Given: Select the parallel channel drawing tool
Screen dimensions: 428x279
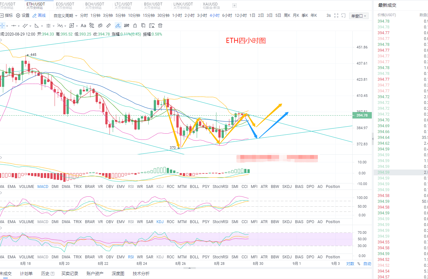Looking at the screenshot, I should (x=25, y=26).
